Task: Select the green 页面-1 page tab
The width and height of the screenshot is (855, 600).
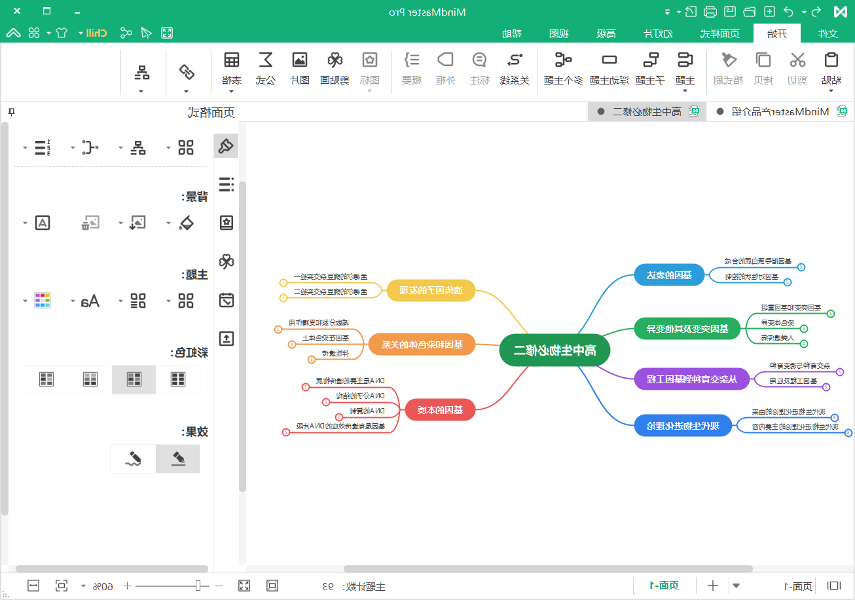Action: tap(664, 586)
